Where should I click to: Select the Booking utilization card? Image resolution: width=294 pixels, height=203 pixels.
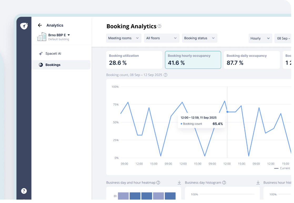pos(134,60)
